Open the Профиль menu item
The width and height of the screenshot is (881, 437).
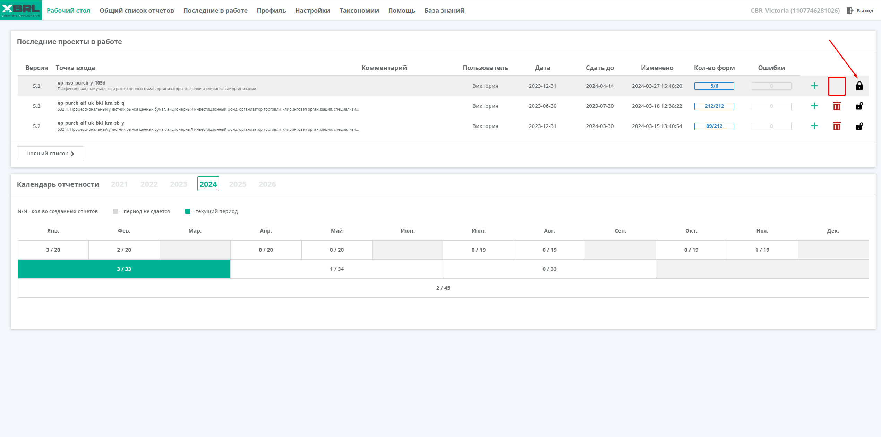pos(271,11)
